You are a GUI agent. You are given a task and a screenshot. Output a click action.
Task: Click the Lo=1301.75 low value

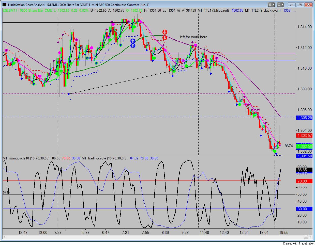pos(171,11)
